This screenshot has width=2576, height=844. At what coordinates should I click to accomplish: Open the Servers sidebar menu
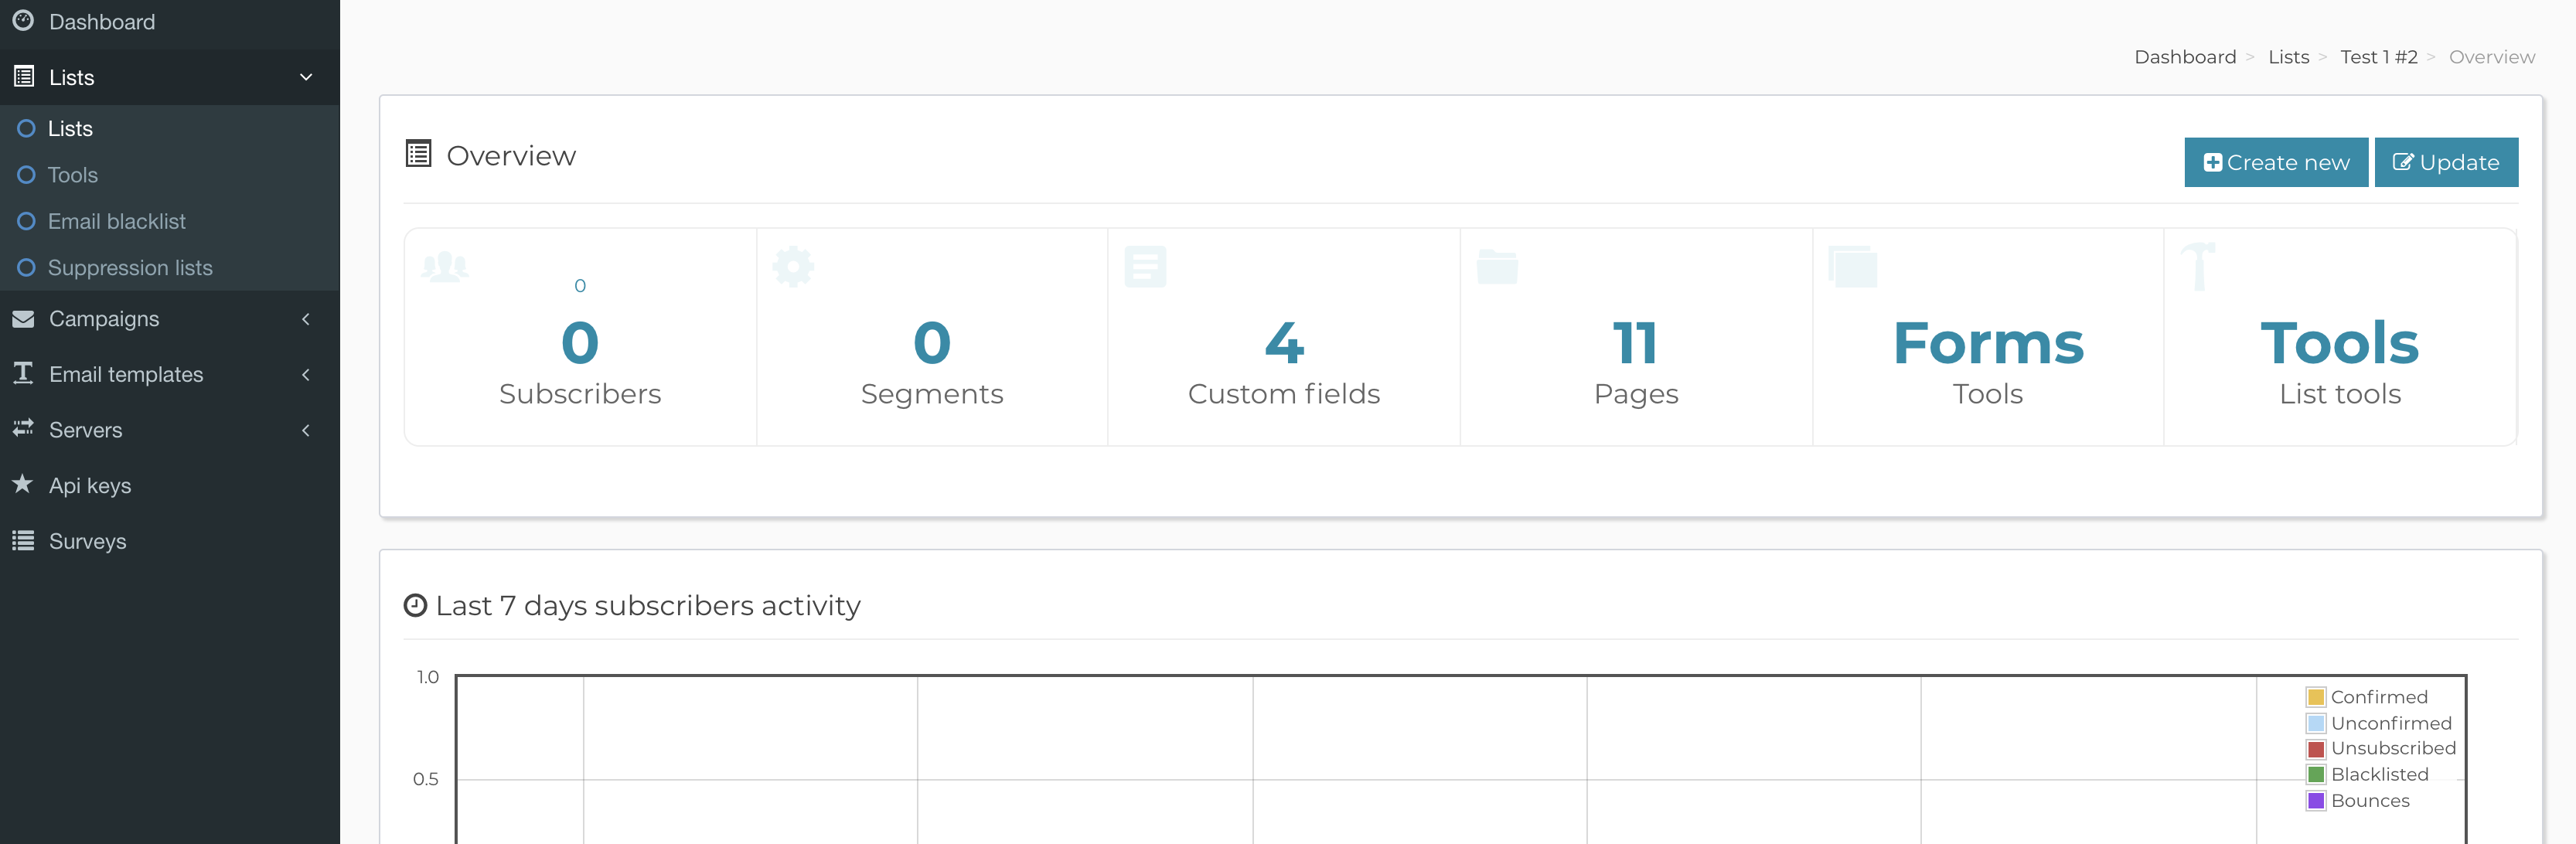[x=170, y=430]
